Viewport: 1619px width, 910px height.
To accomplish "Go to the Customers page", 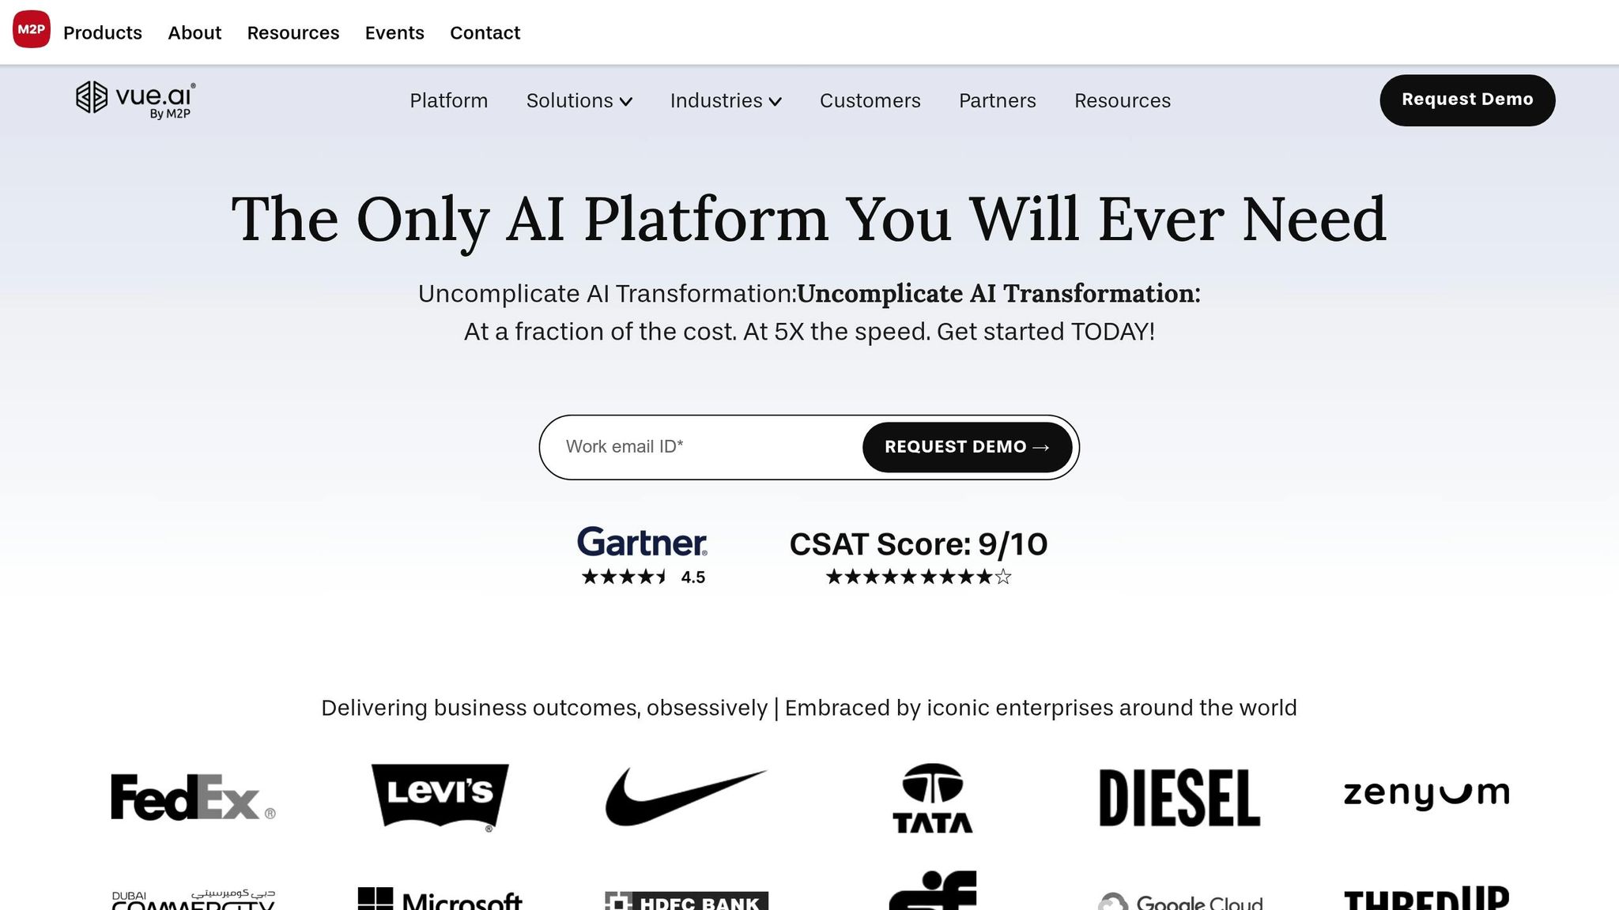I will (x=870, y=101).
